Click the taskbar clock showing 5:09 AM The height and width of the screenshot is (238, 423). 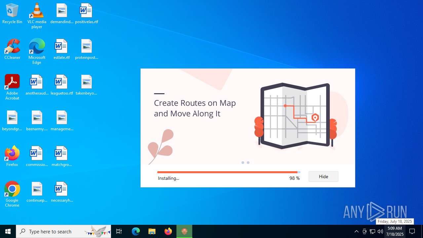(395, 231)
